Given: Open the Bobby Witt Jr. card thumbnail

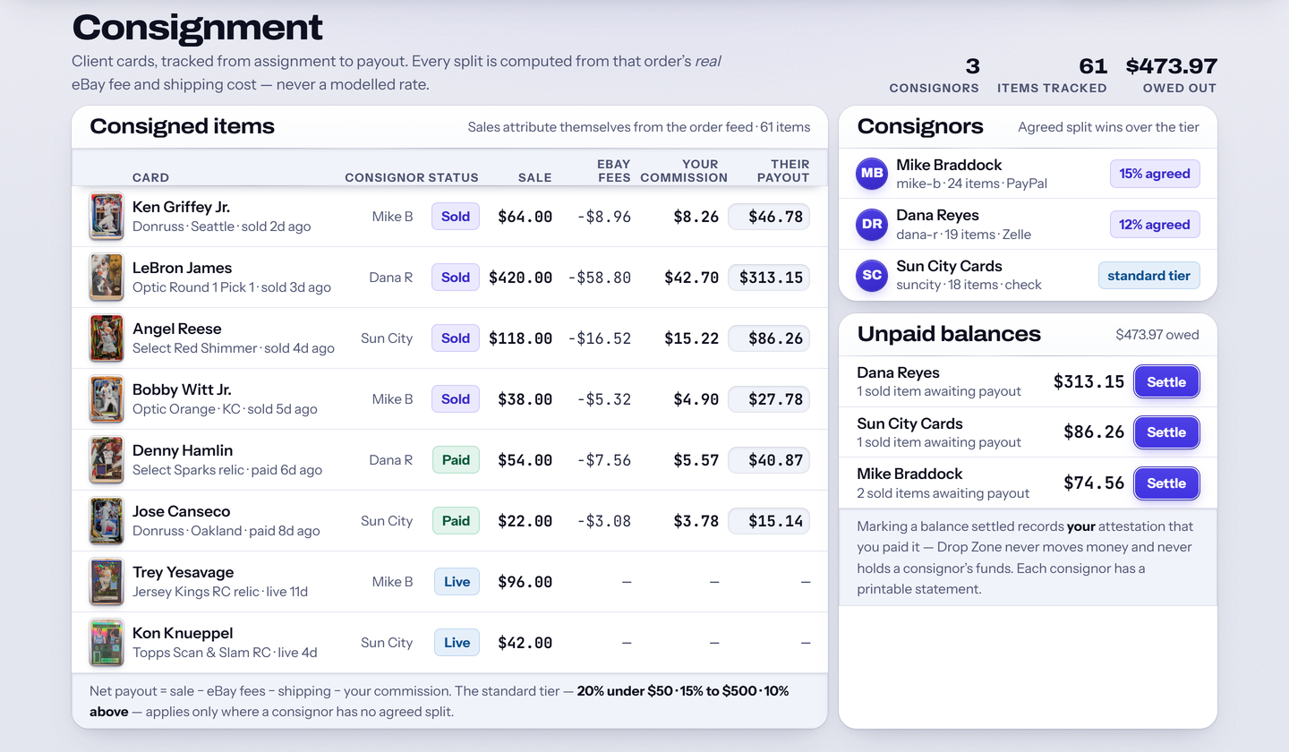Looking at the screenshot, I should point(106,399).
